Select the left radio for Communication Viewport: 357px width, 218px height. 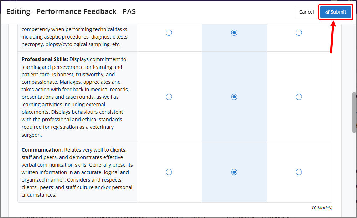[x=169, y=172]
